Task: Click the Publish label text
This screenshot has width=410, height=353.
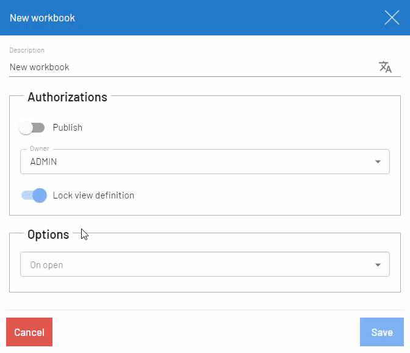Action: pos(67,128)
